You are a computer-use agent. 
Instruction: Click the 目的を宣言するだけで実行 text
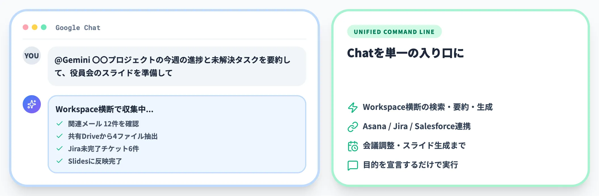coord(410,165)
